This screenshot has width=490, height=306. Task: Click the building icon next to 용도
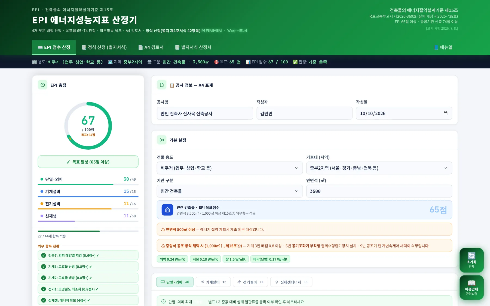pos(35,62)
